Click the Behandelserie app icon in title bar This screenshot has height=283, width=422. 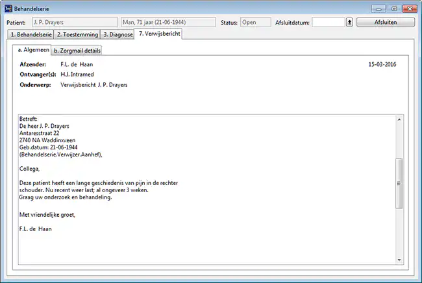click(8, 8)
